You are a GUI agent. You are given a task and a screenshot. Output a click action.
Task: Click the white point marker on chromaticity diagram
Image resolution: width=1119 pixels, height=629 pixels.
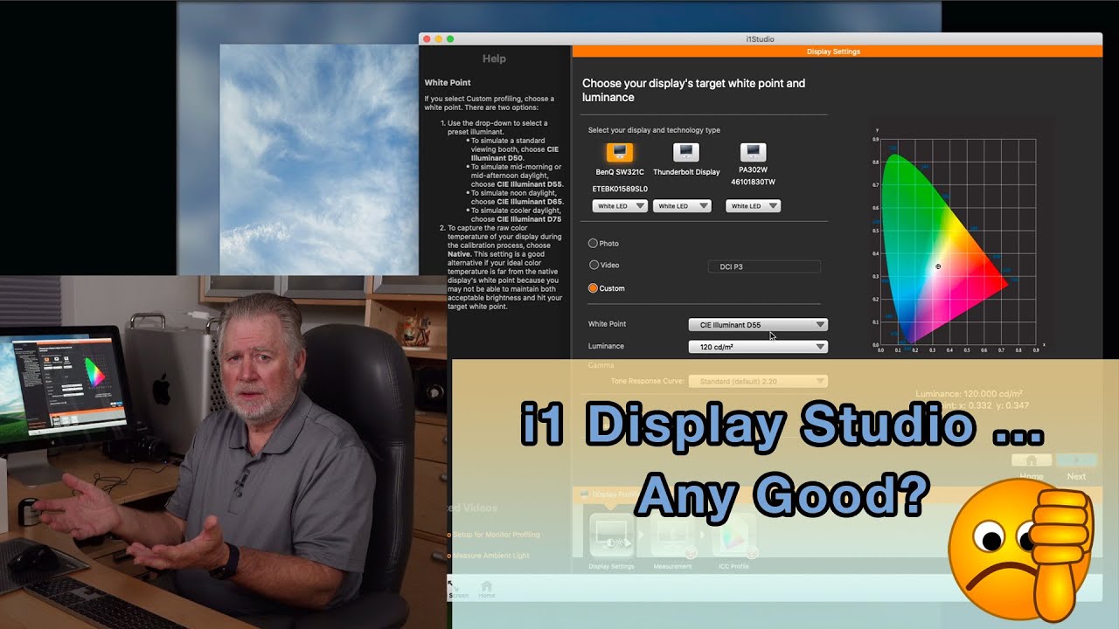pos(938,266)
